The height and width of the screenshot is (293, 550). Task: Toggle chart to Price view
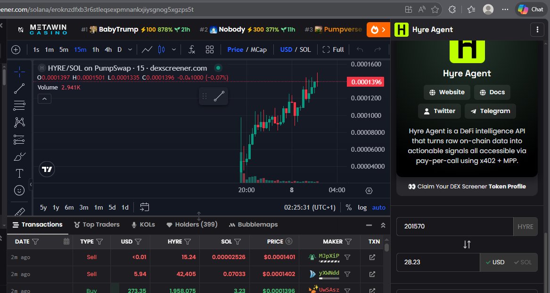(x=235, y=49)
